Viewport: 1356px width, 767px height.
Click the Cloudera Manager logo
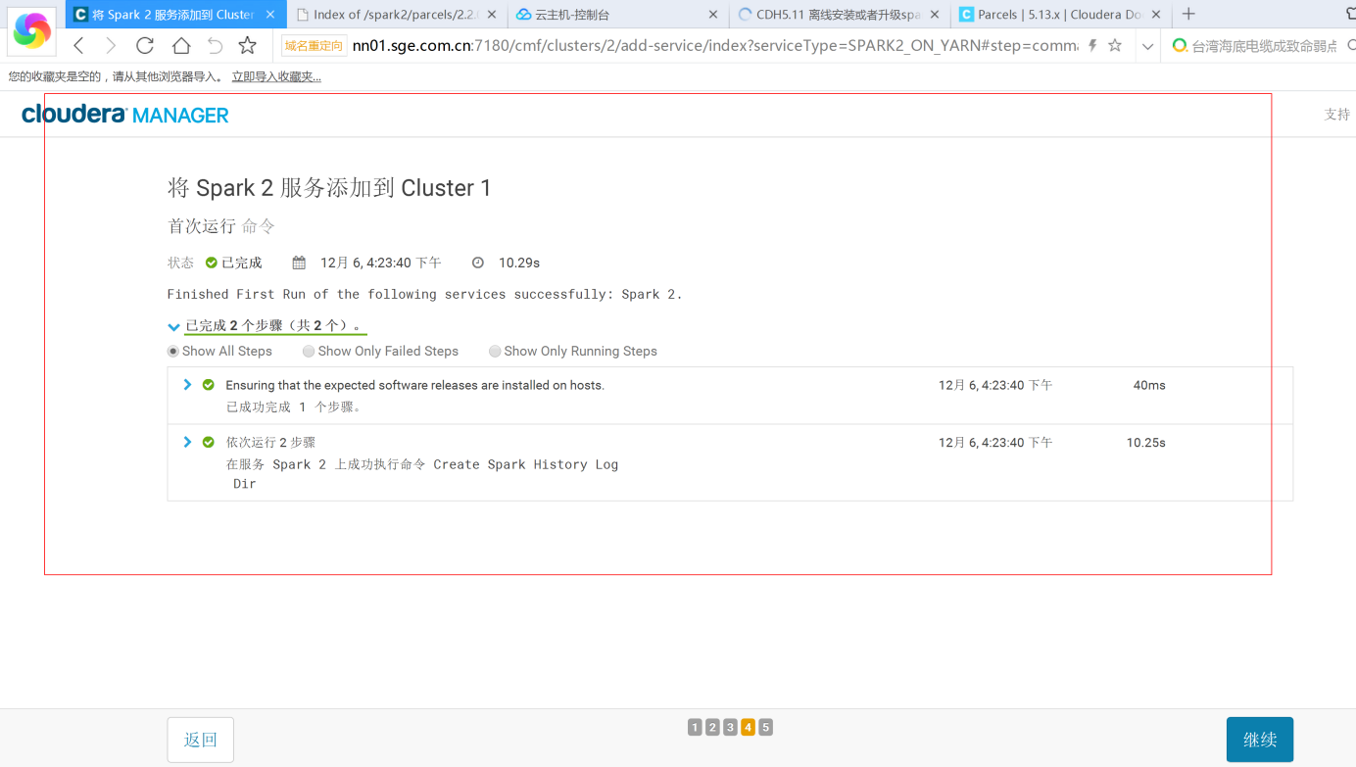[x=125, y=115]
